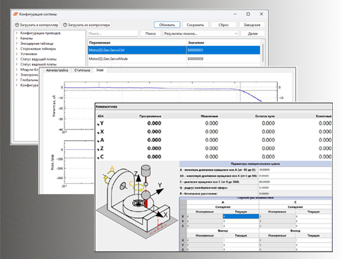Select the Motor[0].Gen.ServoCtrl row
The height and width of the screenshot is (259, 341).
pos(174,50)
